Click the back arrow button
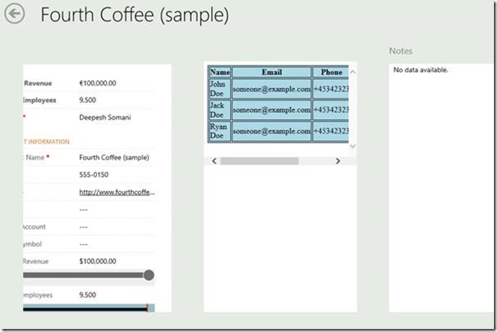 [x=15, y=15]
